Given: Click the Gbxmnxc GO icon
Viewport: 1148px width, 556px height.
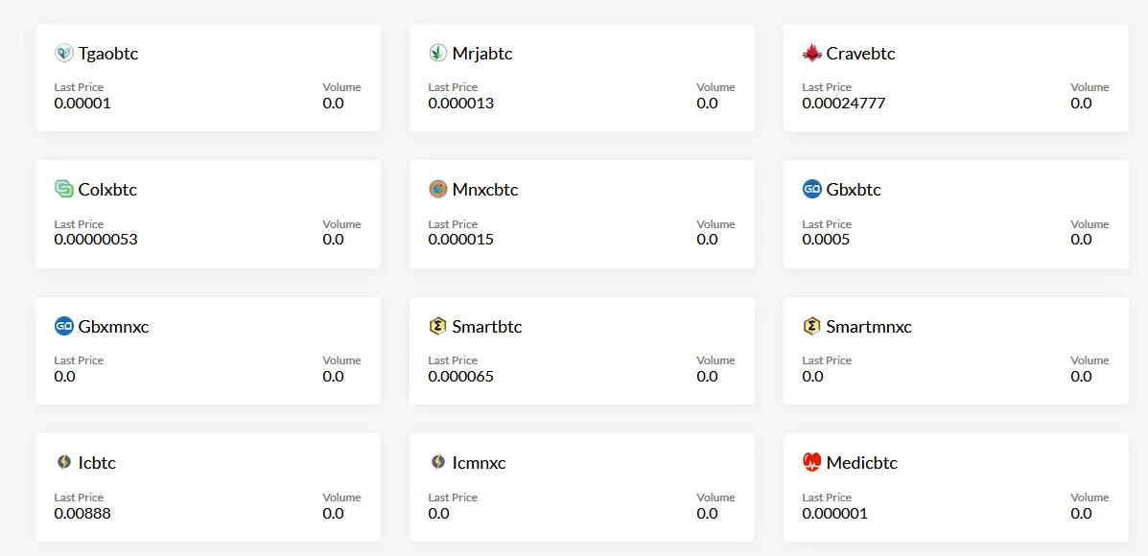Looking at the screenshot, I should pyautogui.click(x=64, y=327).
